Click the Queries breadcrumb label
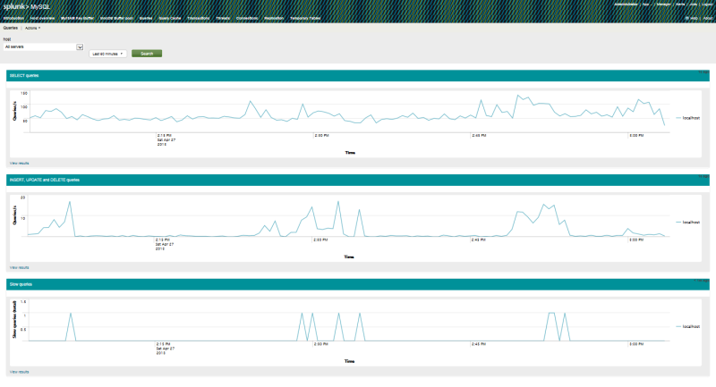Screen dimensions: 716x387 tap(11, 28)
